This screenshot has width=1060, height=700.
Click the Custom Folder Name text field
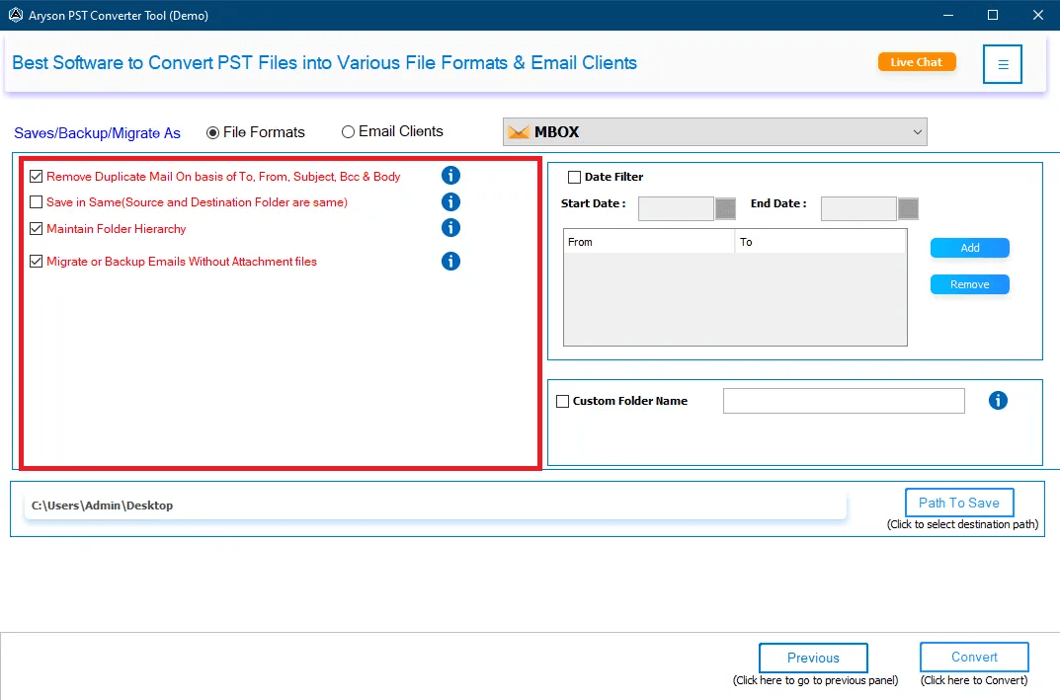tap(844, 401)
